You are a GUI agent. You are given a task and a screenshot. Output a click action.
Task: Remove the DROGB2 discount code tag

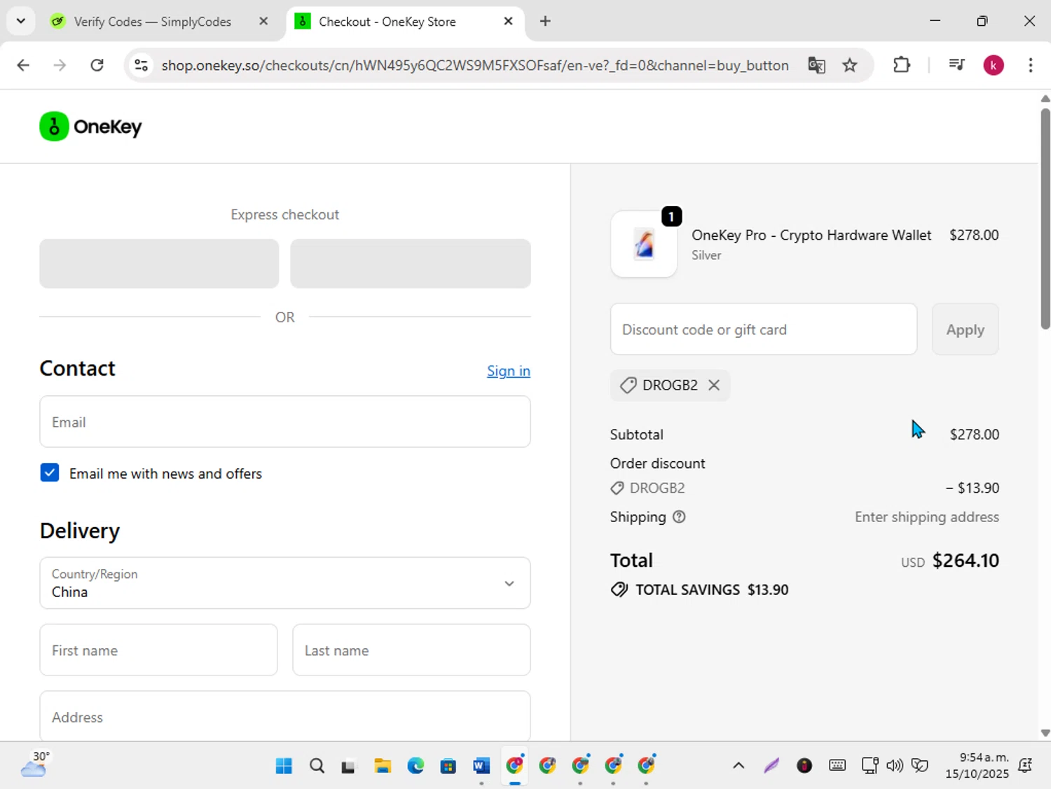coord(714,385)
